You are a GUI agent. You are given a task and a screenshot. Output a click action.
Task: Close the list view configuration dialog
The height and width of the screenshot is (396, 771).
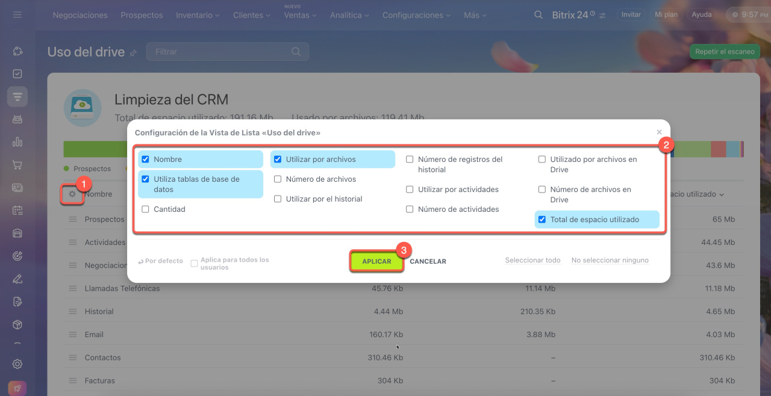tap(659, 132)
